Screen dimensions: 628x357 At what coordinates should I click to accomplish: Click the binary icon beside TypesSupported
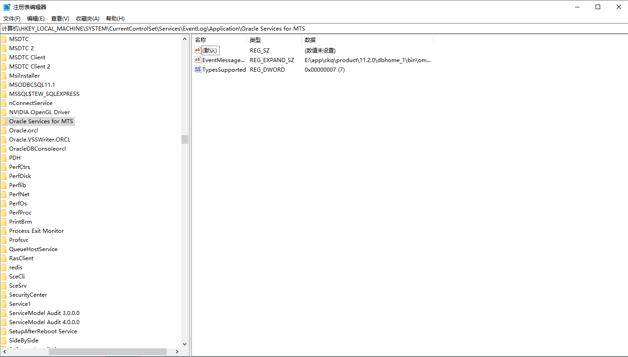click(197, 69)
